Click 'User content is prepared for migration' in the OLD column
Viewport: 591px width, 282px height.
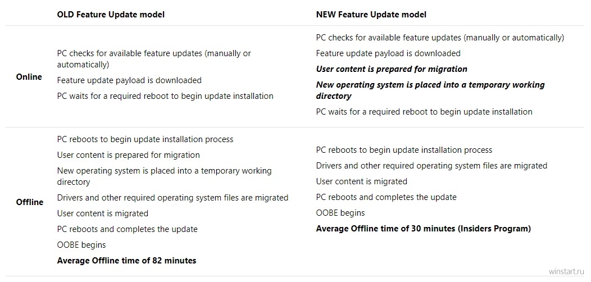[129, 155]
